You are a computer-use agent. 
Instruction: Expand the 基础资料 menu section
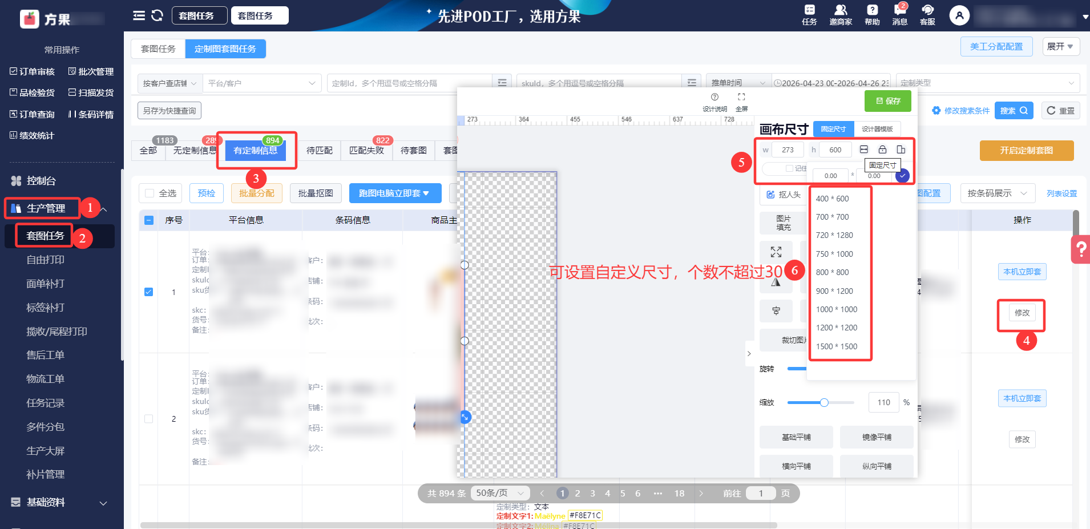[x=103, y=503]
